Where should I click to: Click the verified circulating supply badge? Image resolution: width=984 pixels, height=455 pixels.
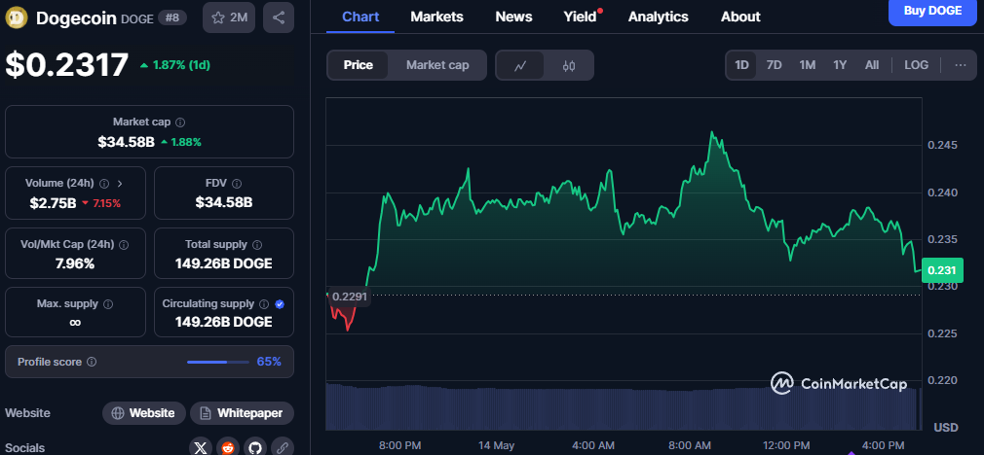280,304
